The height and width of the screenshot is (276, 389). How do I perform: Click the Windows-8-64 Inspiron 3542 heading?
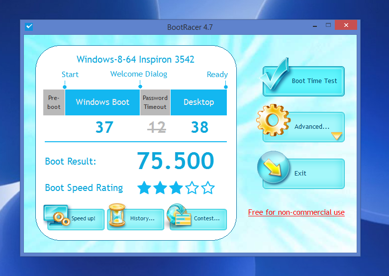[x=135, y=60]
